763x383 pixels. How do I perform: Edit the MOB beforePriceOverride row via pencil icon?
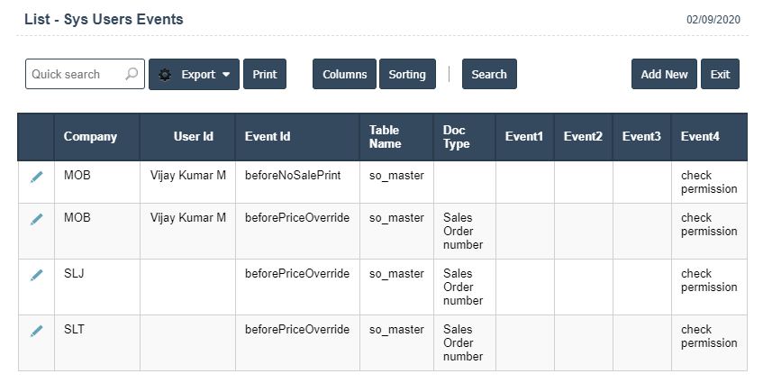click(x=36, y=219)
